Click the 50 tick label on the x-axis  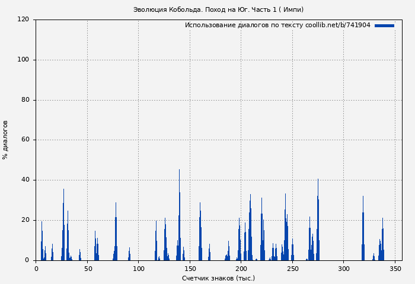pyautogui.click(x=87, y=269)
